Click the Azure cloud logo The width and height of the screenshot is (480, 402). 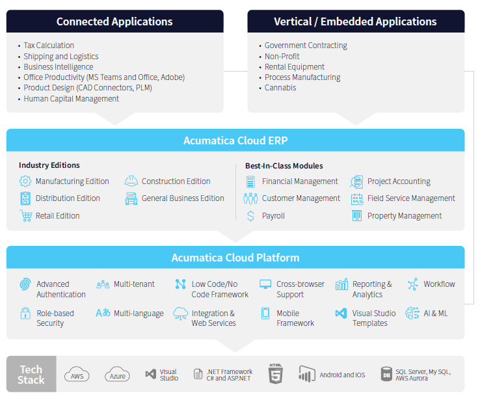point(118,375)
